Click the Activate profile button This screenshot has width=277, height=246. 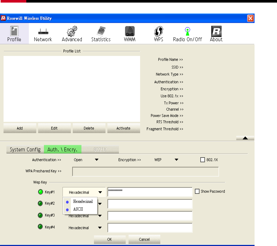tap(124, 128)
